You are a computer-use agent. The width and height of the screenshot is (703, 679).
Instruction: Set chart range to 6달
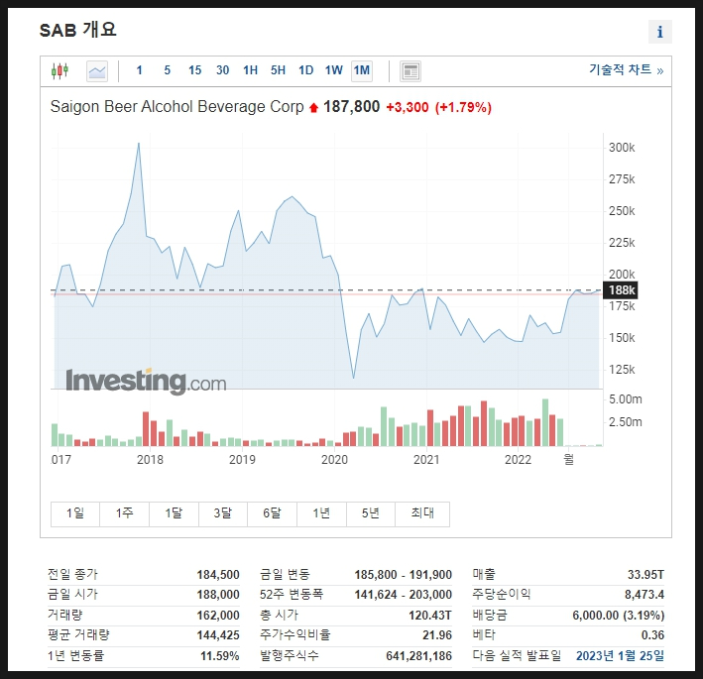272,513
